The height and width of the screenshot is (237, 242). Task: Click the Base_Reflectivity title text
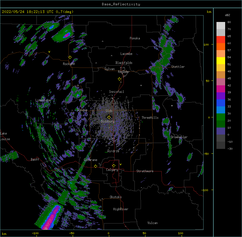click(121, 4)
